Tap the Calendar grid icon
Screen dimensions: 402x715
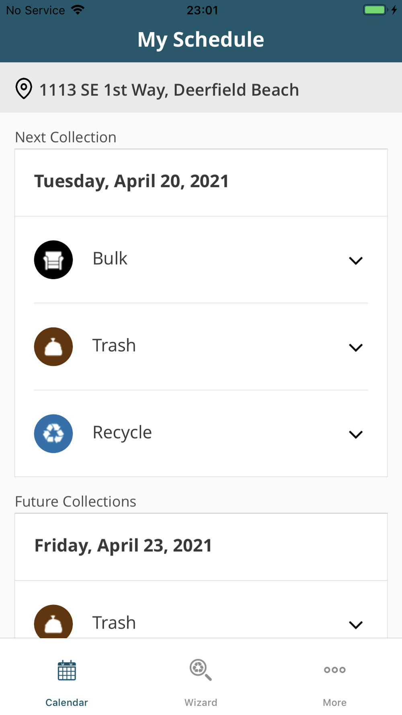67,670
